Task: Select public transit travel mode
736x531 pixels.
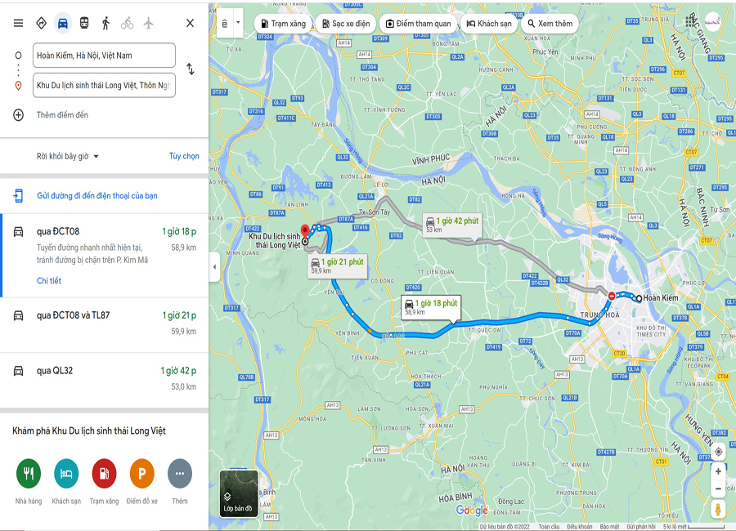Action: [84, 23]
